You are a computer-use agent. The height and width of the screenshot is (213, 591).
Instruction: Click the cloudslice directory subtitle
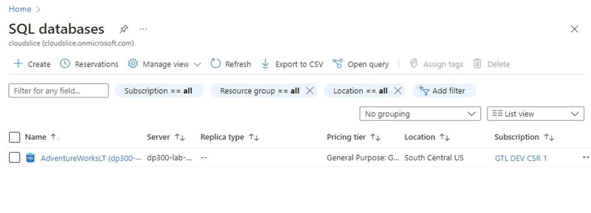click(x=71, y=43)
